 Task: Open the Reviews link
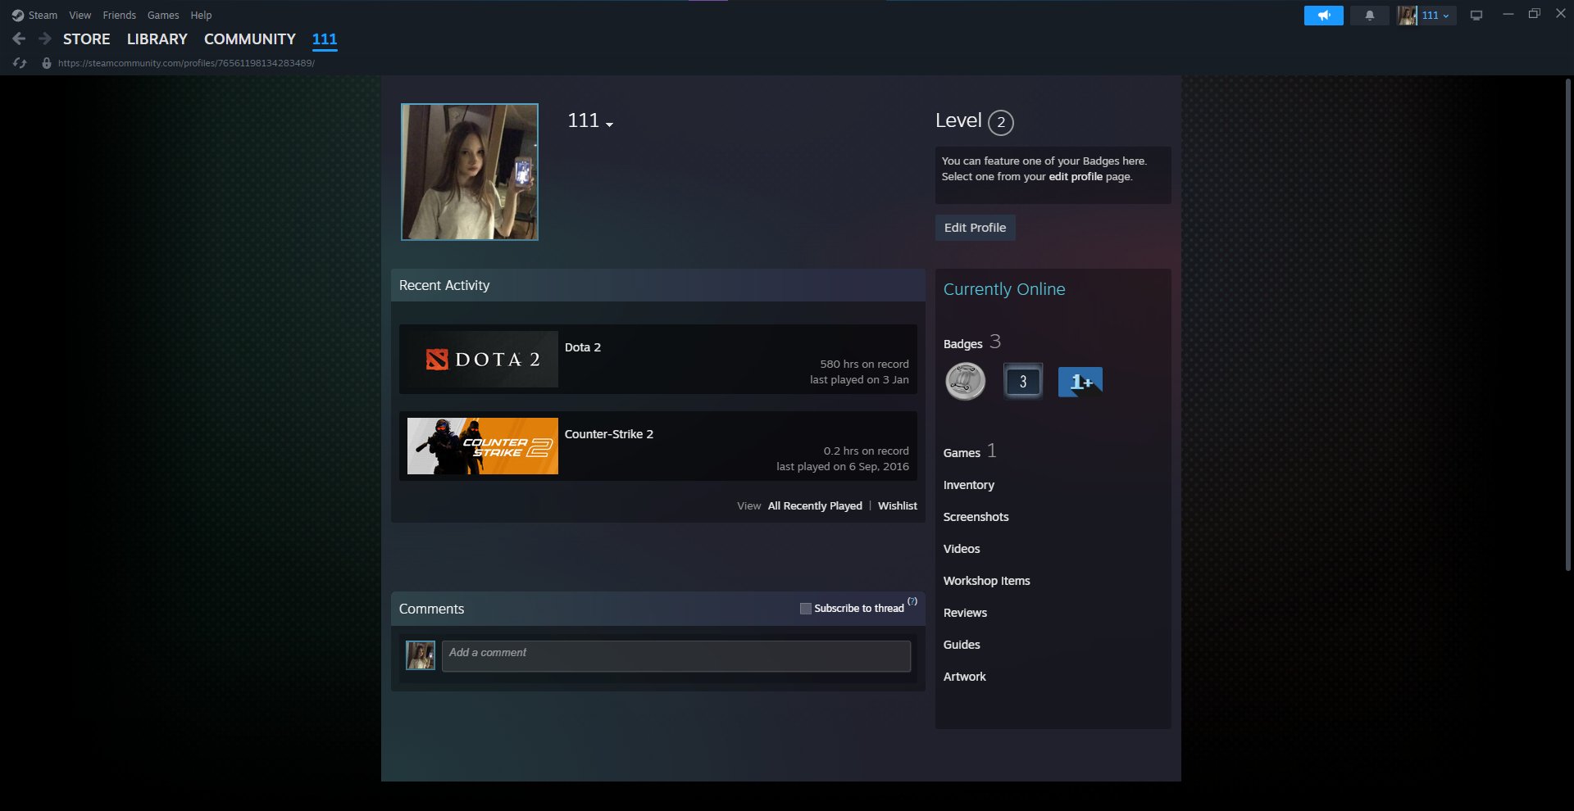click(x=966, y=613)
